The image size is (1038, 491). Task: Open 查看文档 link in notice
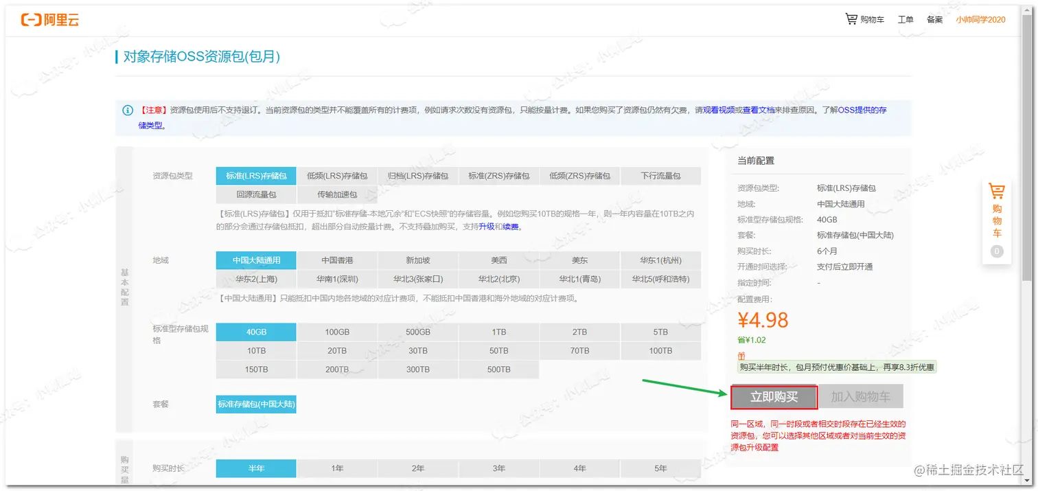[759, 110]
